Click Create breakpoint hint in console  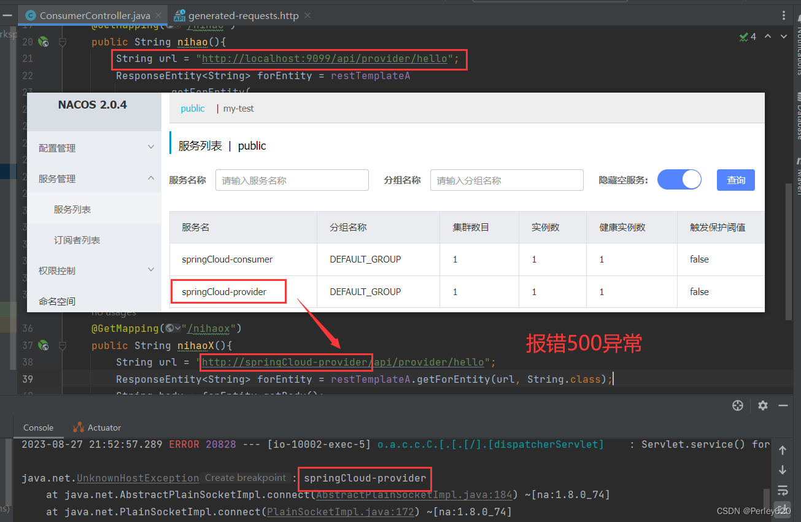[x=246, y=478]
